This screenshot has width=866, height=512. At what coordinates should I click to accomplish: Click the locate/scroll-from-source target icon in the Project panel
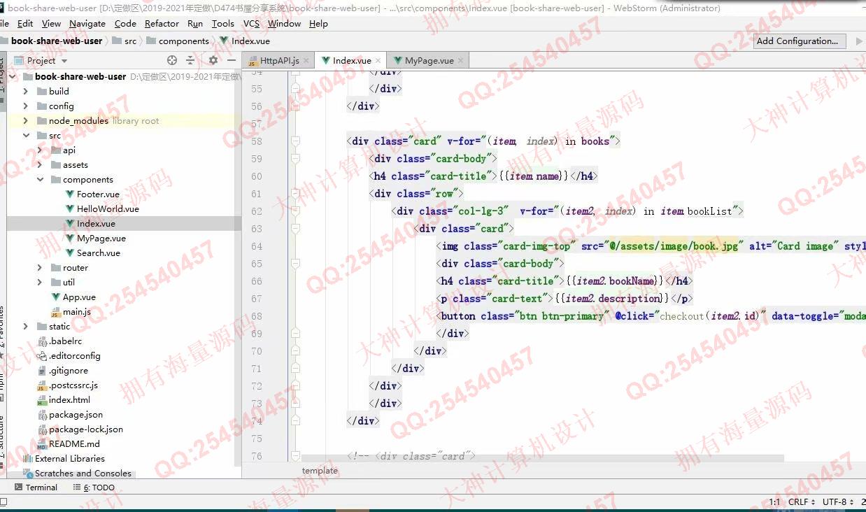coord(173,60)
